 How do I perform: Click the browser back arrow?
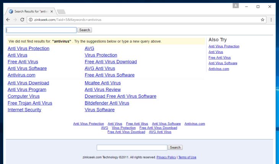(x=8, y=20)
